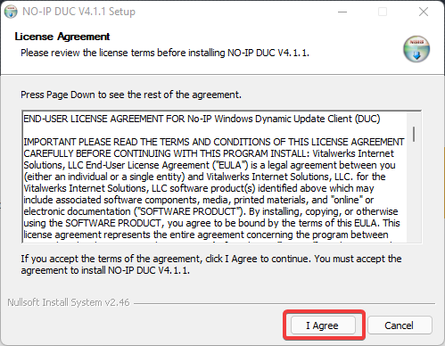Click the installer globe icon in the header

[416, 49]
